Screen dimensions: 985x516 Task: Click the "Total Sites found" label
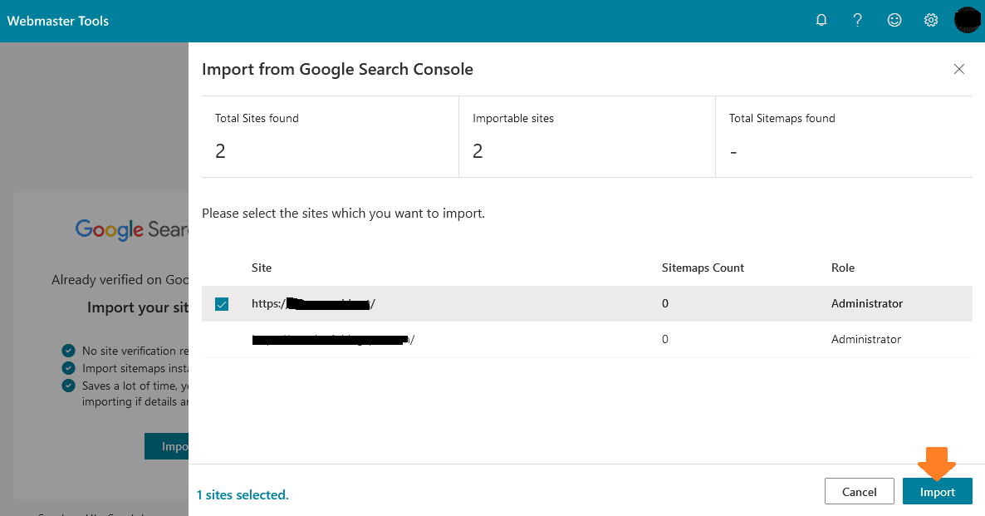point(257,118)
